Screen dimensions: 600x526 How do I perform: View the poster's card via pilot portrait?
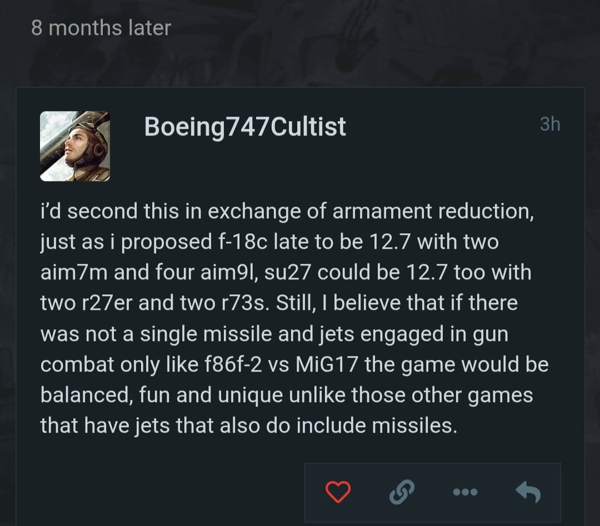75,146
